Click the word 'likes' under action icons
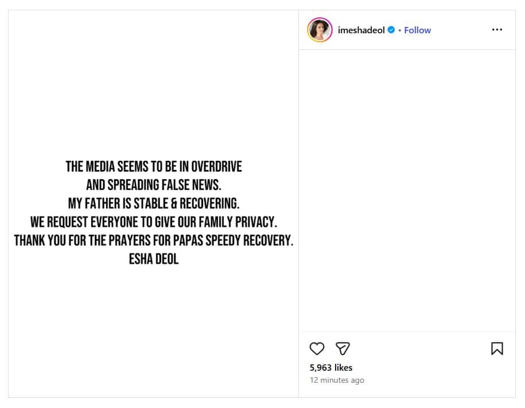Viewport: 525px width, 408px height. pos(343,367)
